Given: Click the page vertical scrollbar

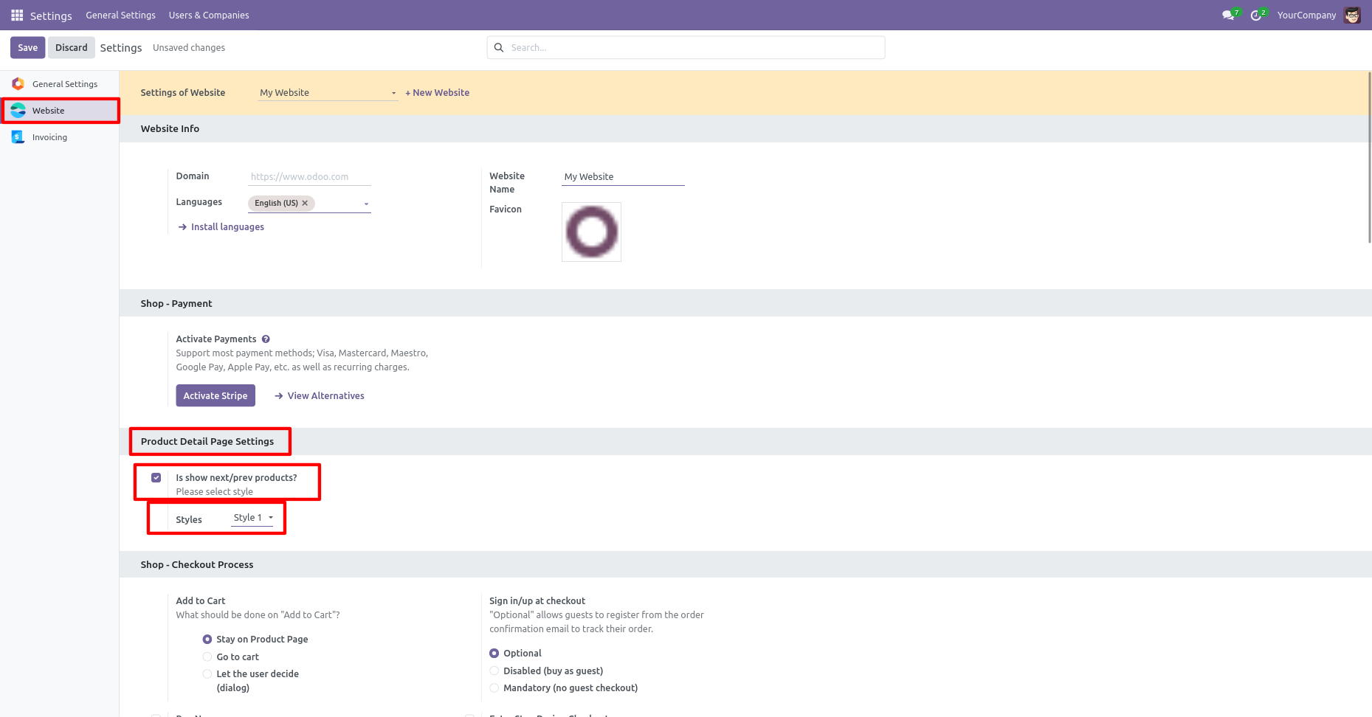Looking at the screenshot, I should (x=1370, y=157).
